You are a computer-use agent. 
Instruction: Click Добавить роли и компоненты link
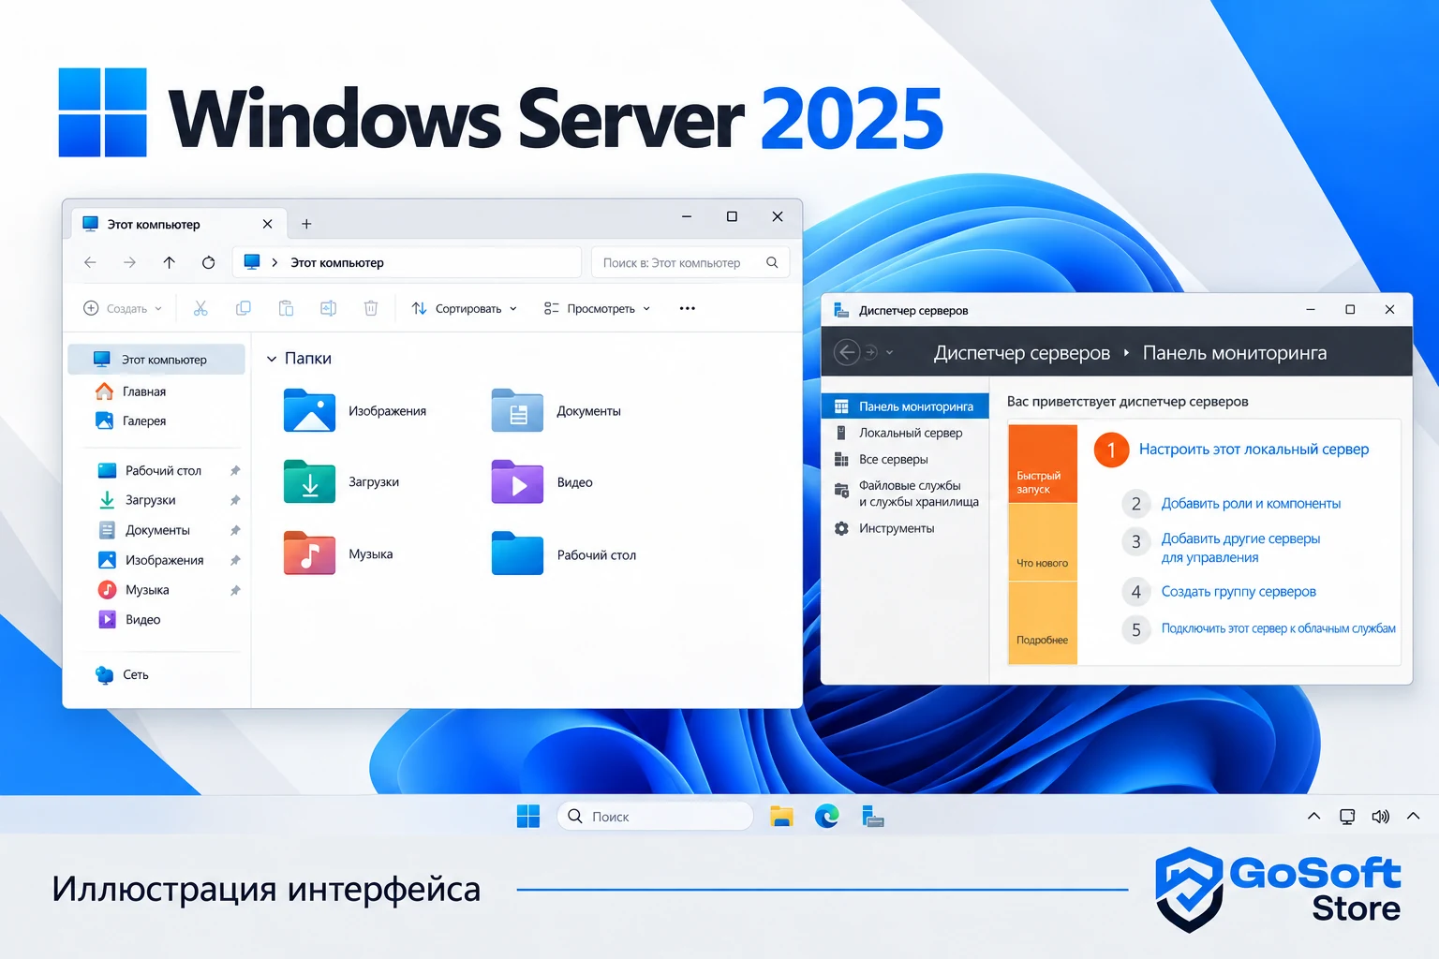point(1251,504)
